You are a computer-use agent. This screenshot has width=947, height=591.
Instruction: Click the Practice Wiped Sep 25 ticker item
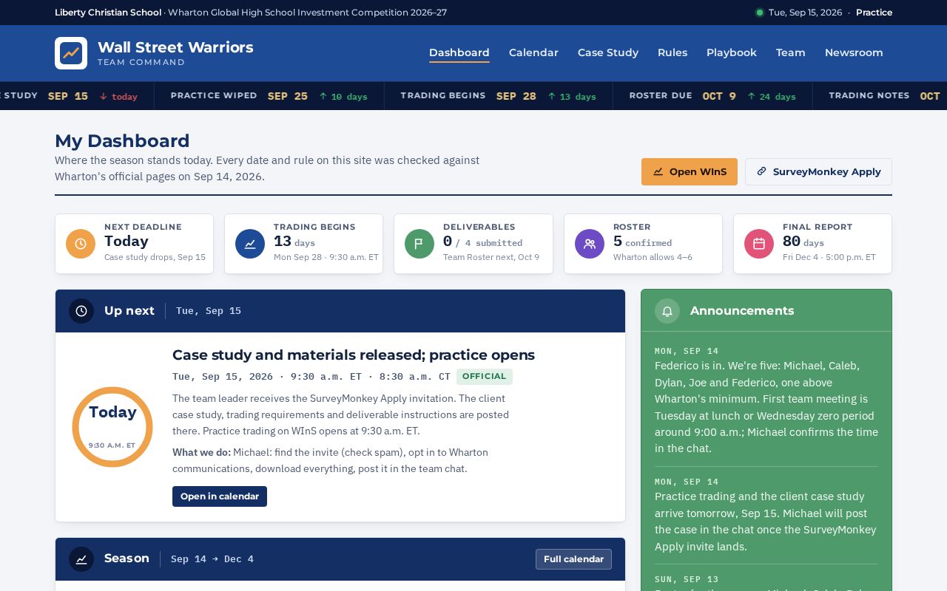tap(269, 96)
